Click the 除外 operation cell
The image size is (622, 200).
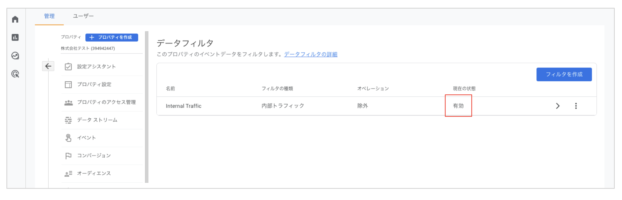coord(362,106)
